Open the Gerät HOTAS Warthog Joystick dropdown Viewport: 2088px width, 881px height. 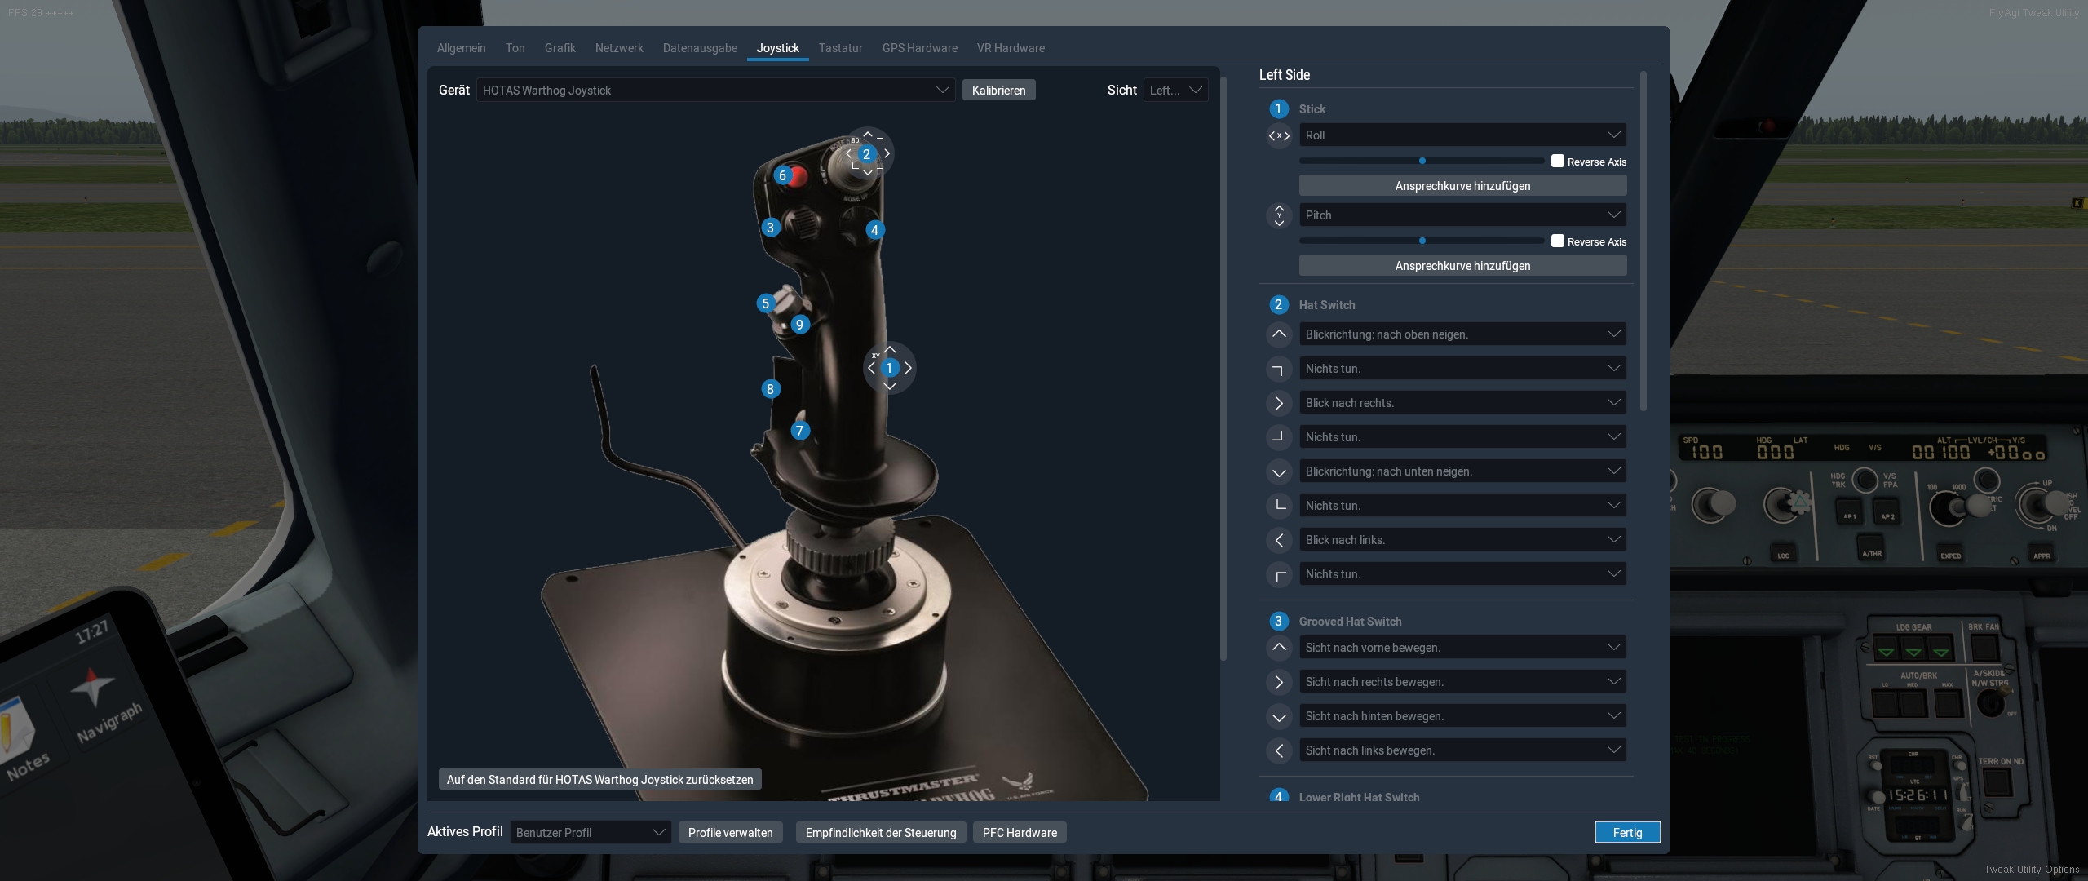[714, 91]
